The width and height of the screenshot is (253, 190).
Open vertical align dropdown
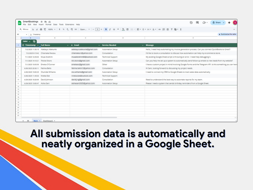(x=144, y=29)
